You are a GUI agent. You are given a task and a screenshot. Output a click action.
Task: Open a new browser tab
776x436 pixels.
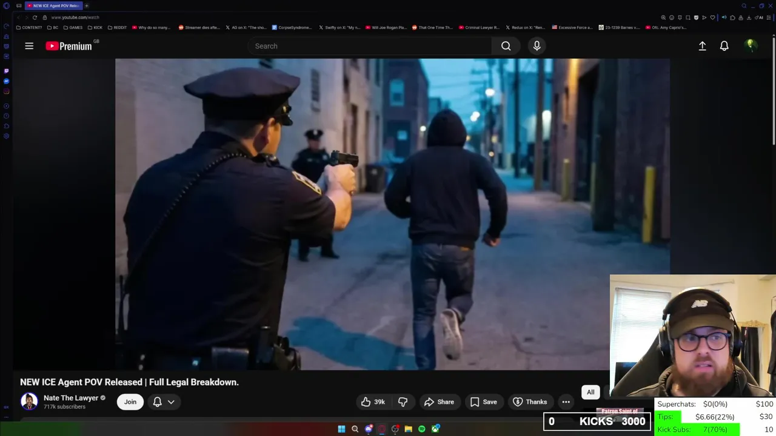click(x=87, y=5)
